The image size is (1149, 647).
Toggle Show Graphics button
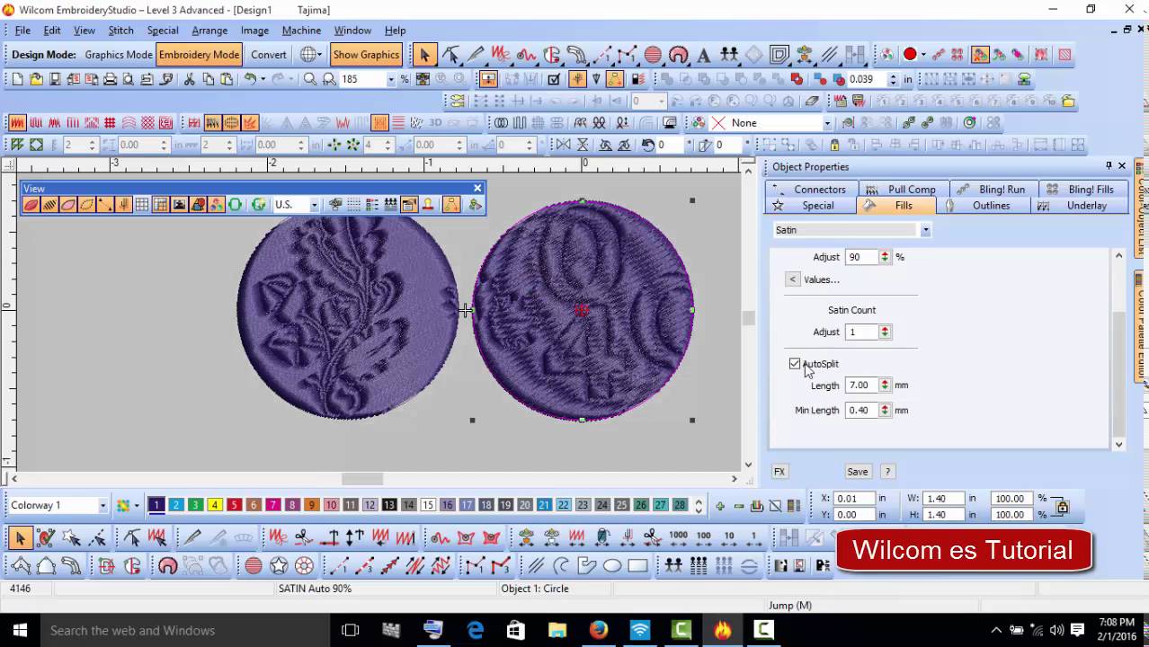[x=366, y=55]
